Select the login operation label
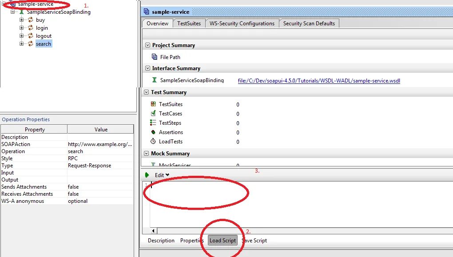Screen dimensions: 453x257 pos(42,28)
